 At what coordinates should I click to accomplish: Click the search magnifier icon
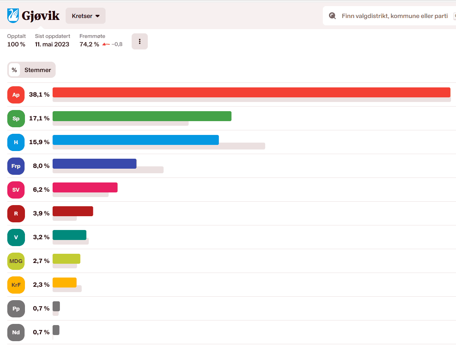tap(332, 16)
